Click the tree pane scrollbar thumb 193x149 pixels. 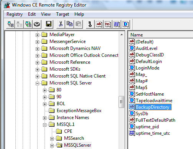point(121,102)
